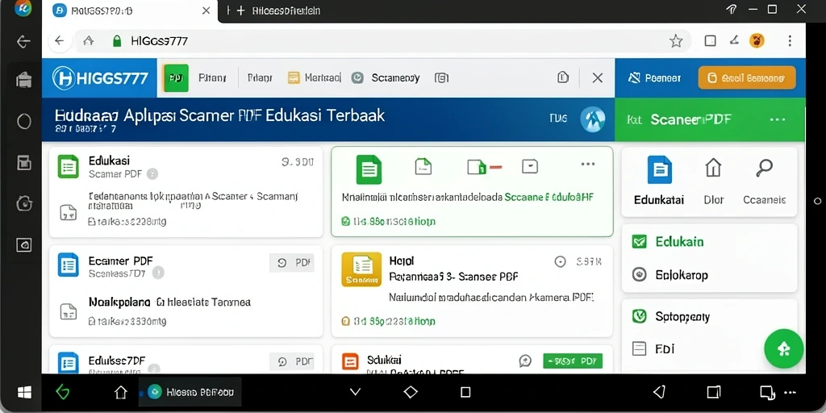Screen dimensions: 826x413
Task: Click the green back arrow in taskbar
Action: tap(62, 392)
